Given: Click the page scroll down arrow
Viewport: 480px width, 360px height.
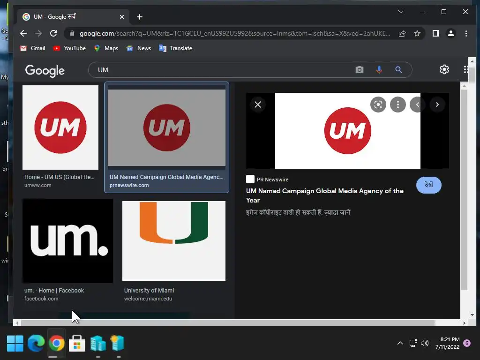Looking at the screenshot, I should (472, 315).
